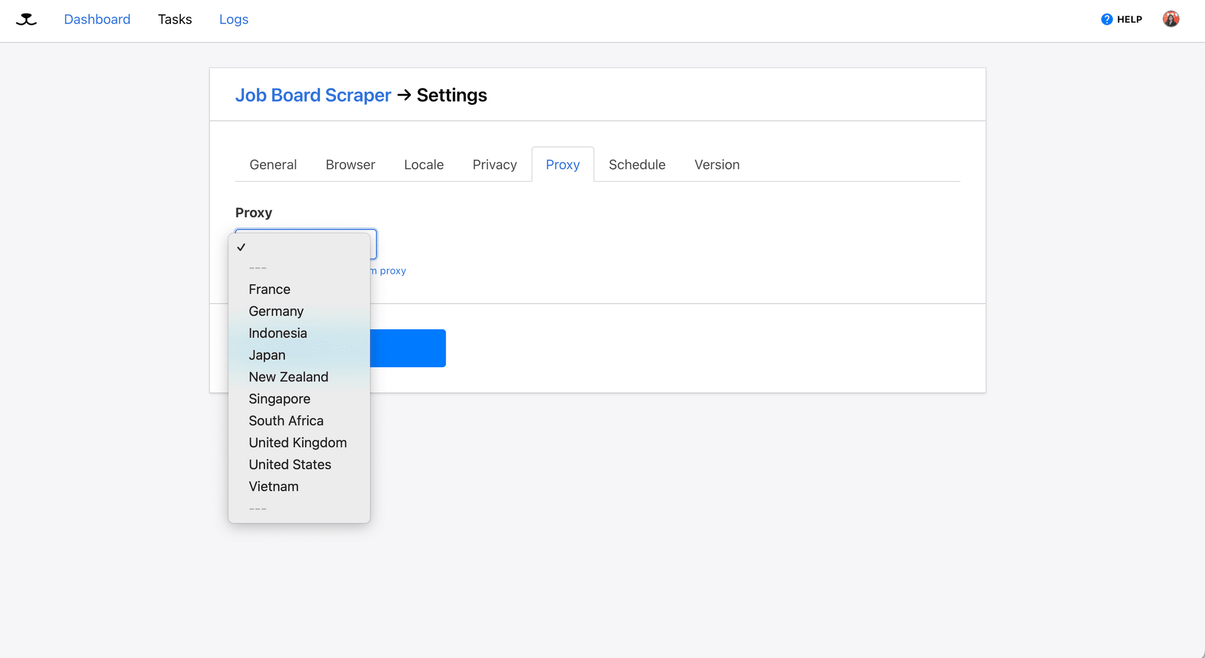Choose Germany from the proxy list

pyautogui.click(x=276, y=311)
